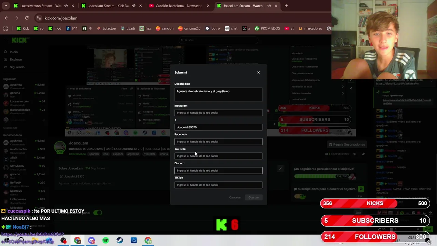Toggle the Kick sidebar hamburger menu
This screenshot has width=437, height=246.
[x=6, y=40]
